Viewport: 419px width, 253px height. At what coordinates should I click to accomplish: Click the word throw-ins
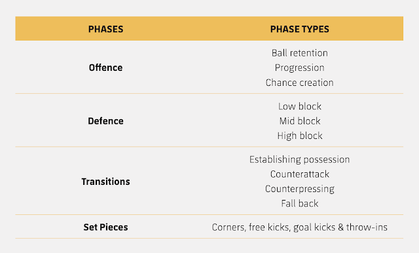[x=367, y=227]
